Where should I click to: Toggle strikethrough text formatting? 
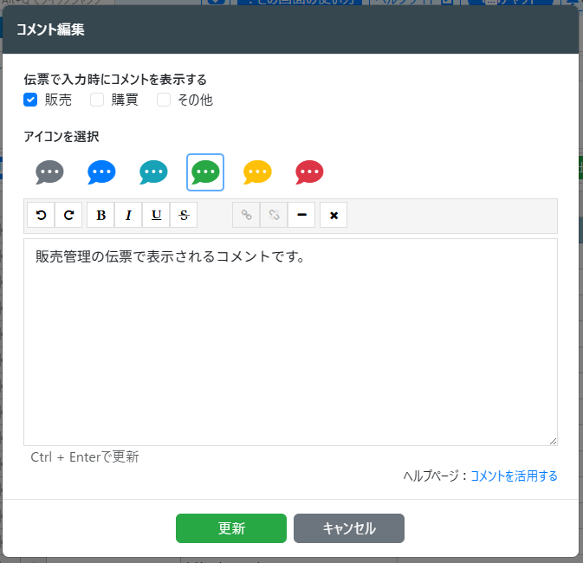[x=184, y=215]
